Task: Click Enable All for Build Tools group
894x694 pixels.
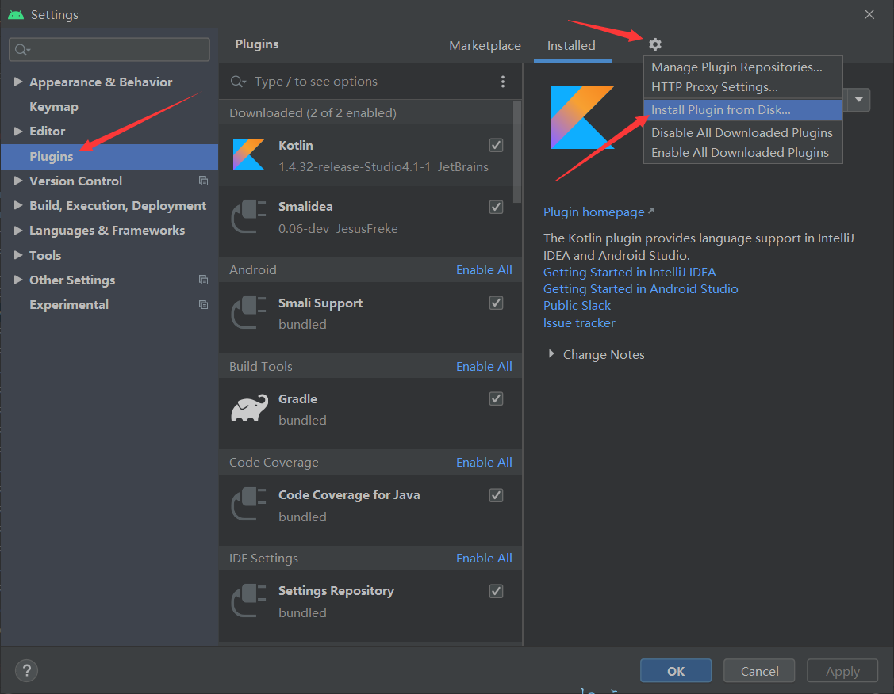Action: 484,367
